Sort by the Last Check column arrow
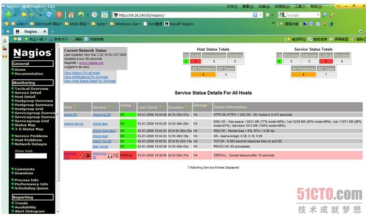Screen dimensions: 366x218 pyautogui.click(x=160, y=106)
